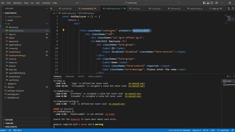The image size is (235, 132).
Task: Select the node terminal instance
Action: pos(228,81)
